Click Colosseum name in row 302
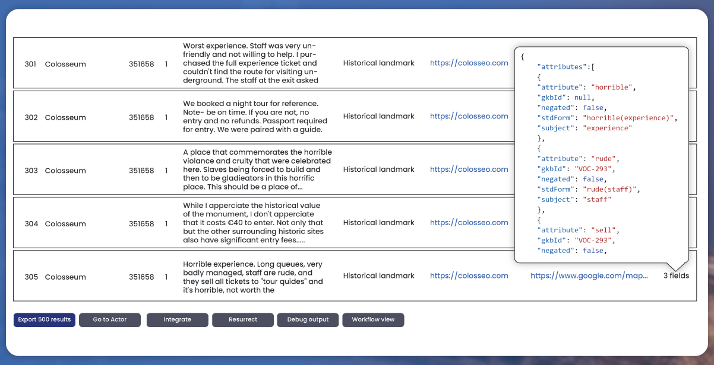This screenshot has width=714, height=365. (65, 117)
